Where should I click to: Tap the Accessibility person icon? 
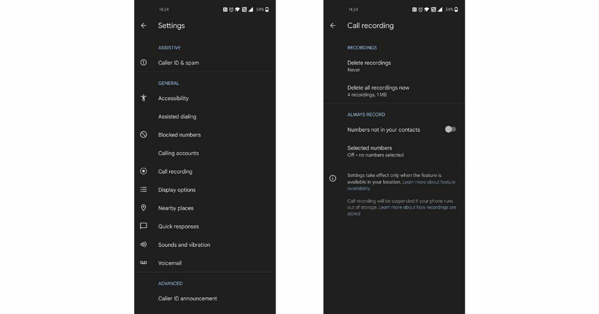[x=144, y=98]
